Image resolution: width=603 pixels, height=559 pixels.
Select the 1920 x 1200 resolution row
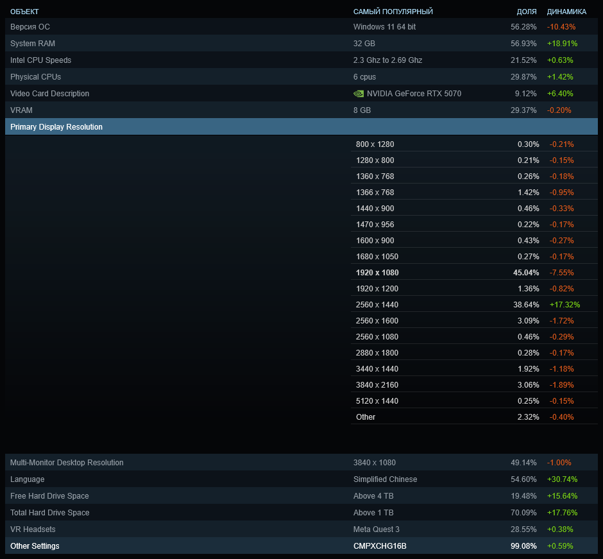click(474, 288)
